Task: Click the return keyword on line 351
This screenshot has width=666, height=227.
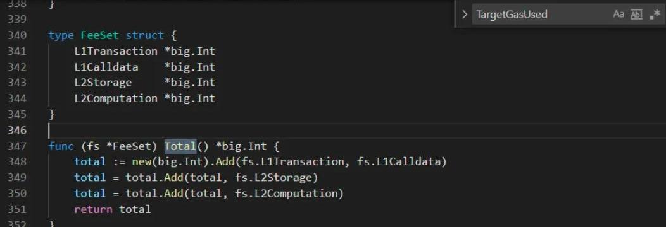Action: 93,209
